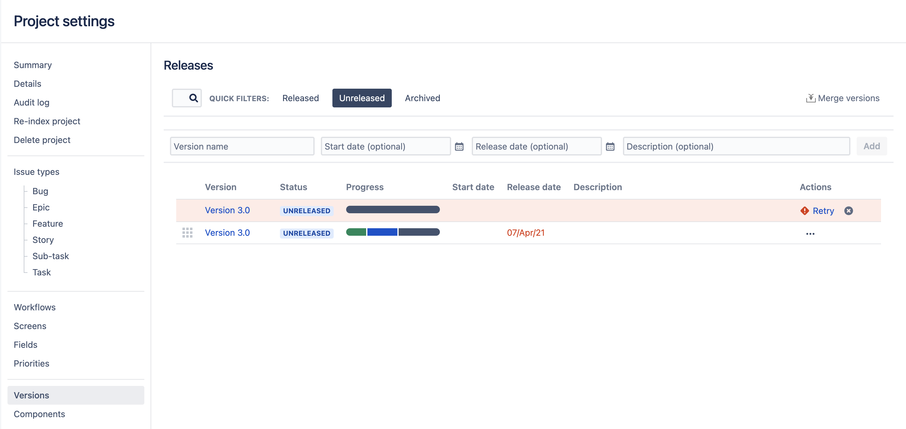
Task: Click the search magnifier icon
Action: pyautogui.click(x=193, y=98)
